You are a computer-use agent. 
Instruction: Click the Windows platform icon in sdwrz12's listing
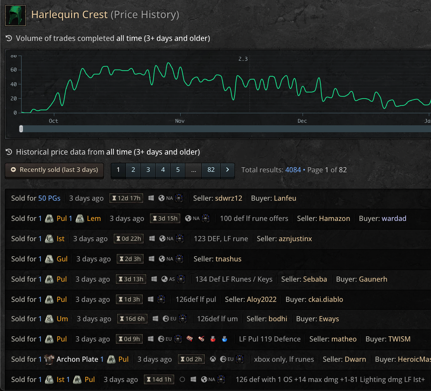151,198
